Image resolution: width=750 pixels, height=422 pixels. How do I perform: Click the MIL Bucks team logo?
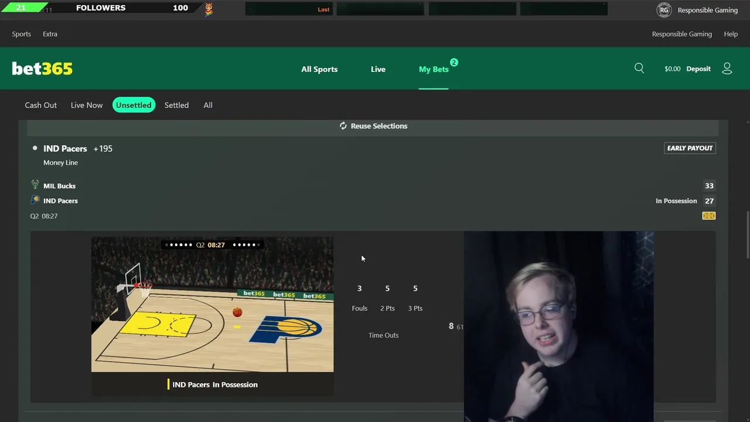pyautogui.click(x=35, y=185)
